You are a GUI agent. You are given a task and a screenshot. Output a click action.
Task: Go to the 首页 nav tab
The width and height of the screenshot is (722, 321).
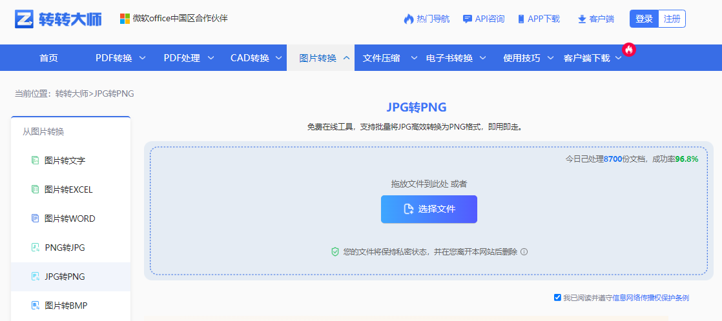[48, 58]
